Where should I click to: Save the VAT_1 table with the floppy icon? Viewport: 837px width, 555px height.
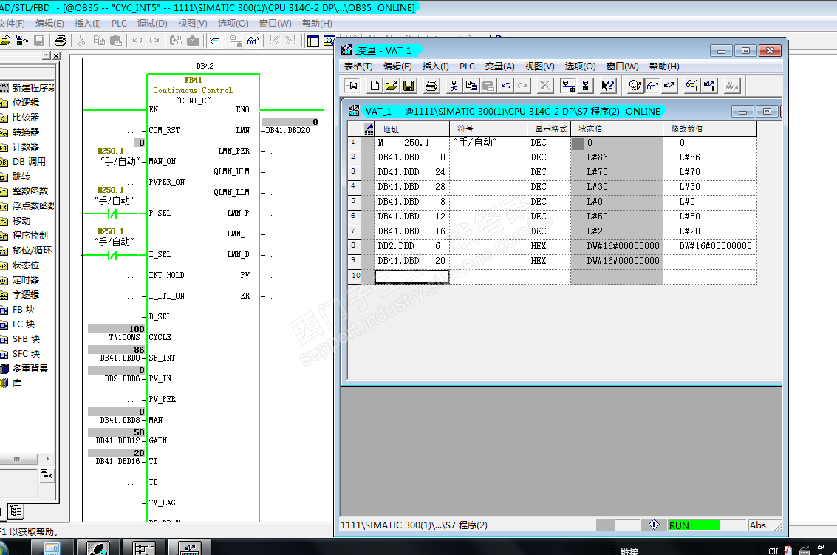click(x=409, y=86)
